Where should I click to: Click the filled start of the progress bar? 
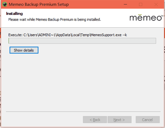click(x=9, y=41)
